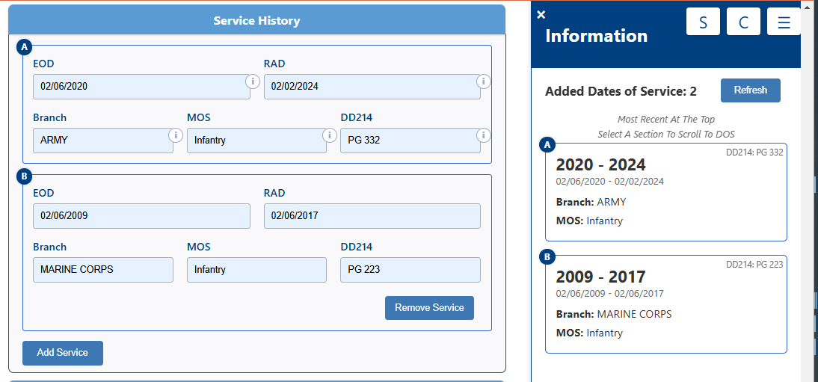
Task: Click the Branch field containing ARMY
Action: pos(102,141)
